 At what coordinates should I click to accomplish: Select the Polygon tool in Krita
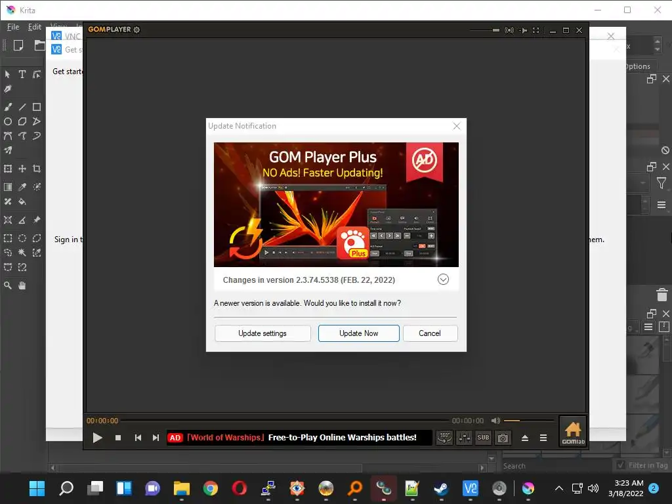(x=22, y=121)
